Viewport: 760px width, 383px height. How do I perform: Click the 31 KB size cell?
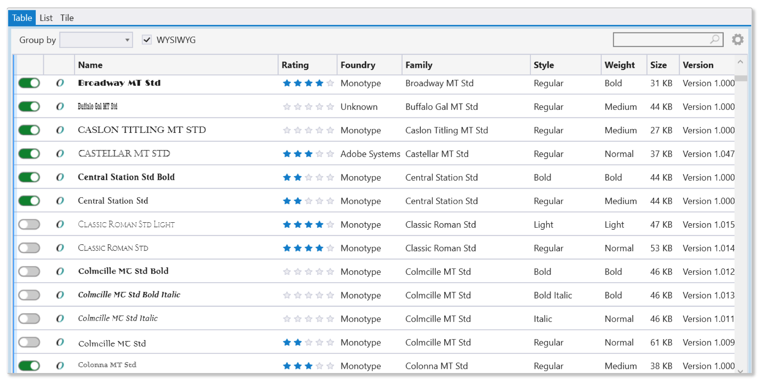(661, 83)
